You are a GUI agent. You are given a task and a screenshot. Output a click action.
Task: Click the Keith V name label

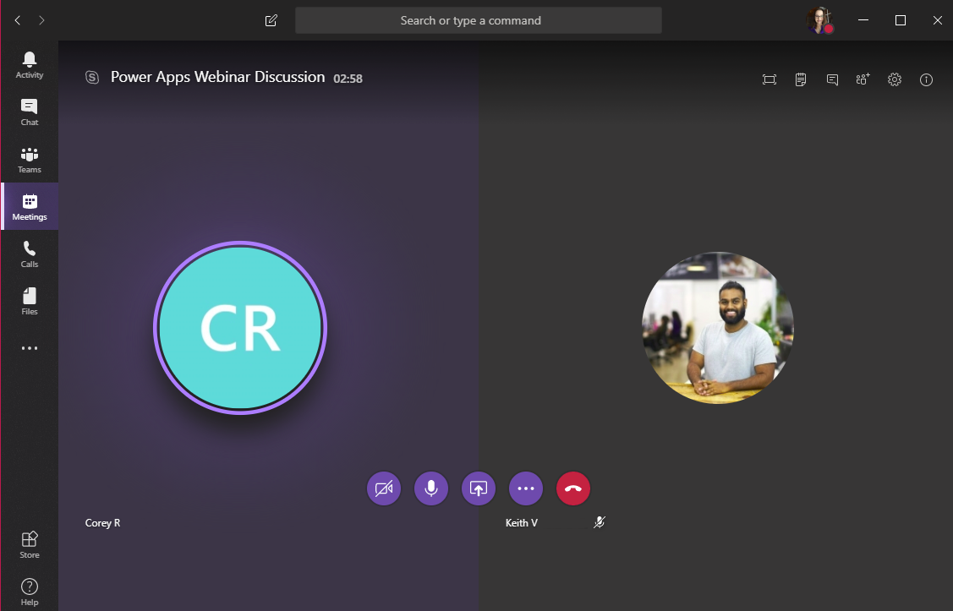point(522,523)
